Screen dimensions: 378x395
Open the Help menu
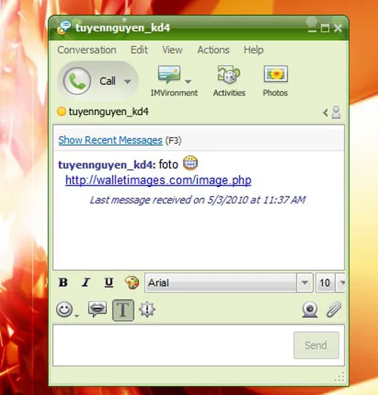tap(253, 50)
